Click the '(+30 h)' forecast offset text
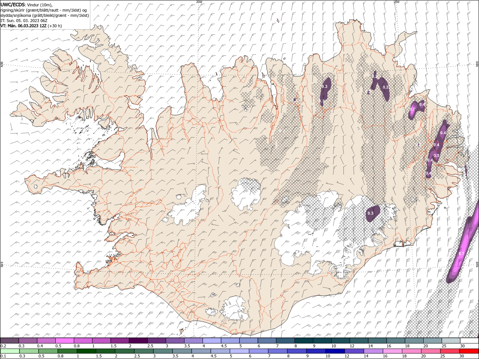 click(x=55, y=26)
